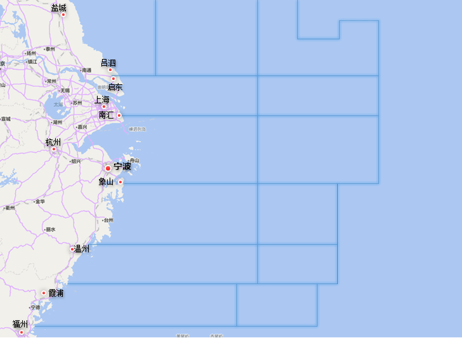This screenshot has height=338, width=462.
Task: Click the red marker for 宁波
Action: [x=108, y=168]
